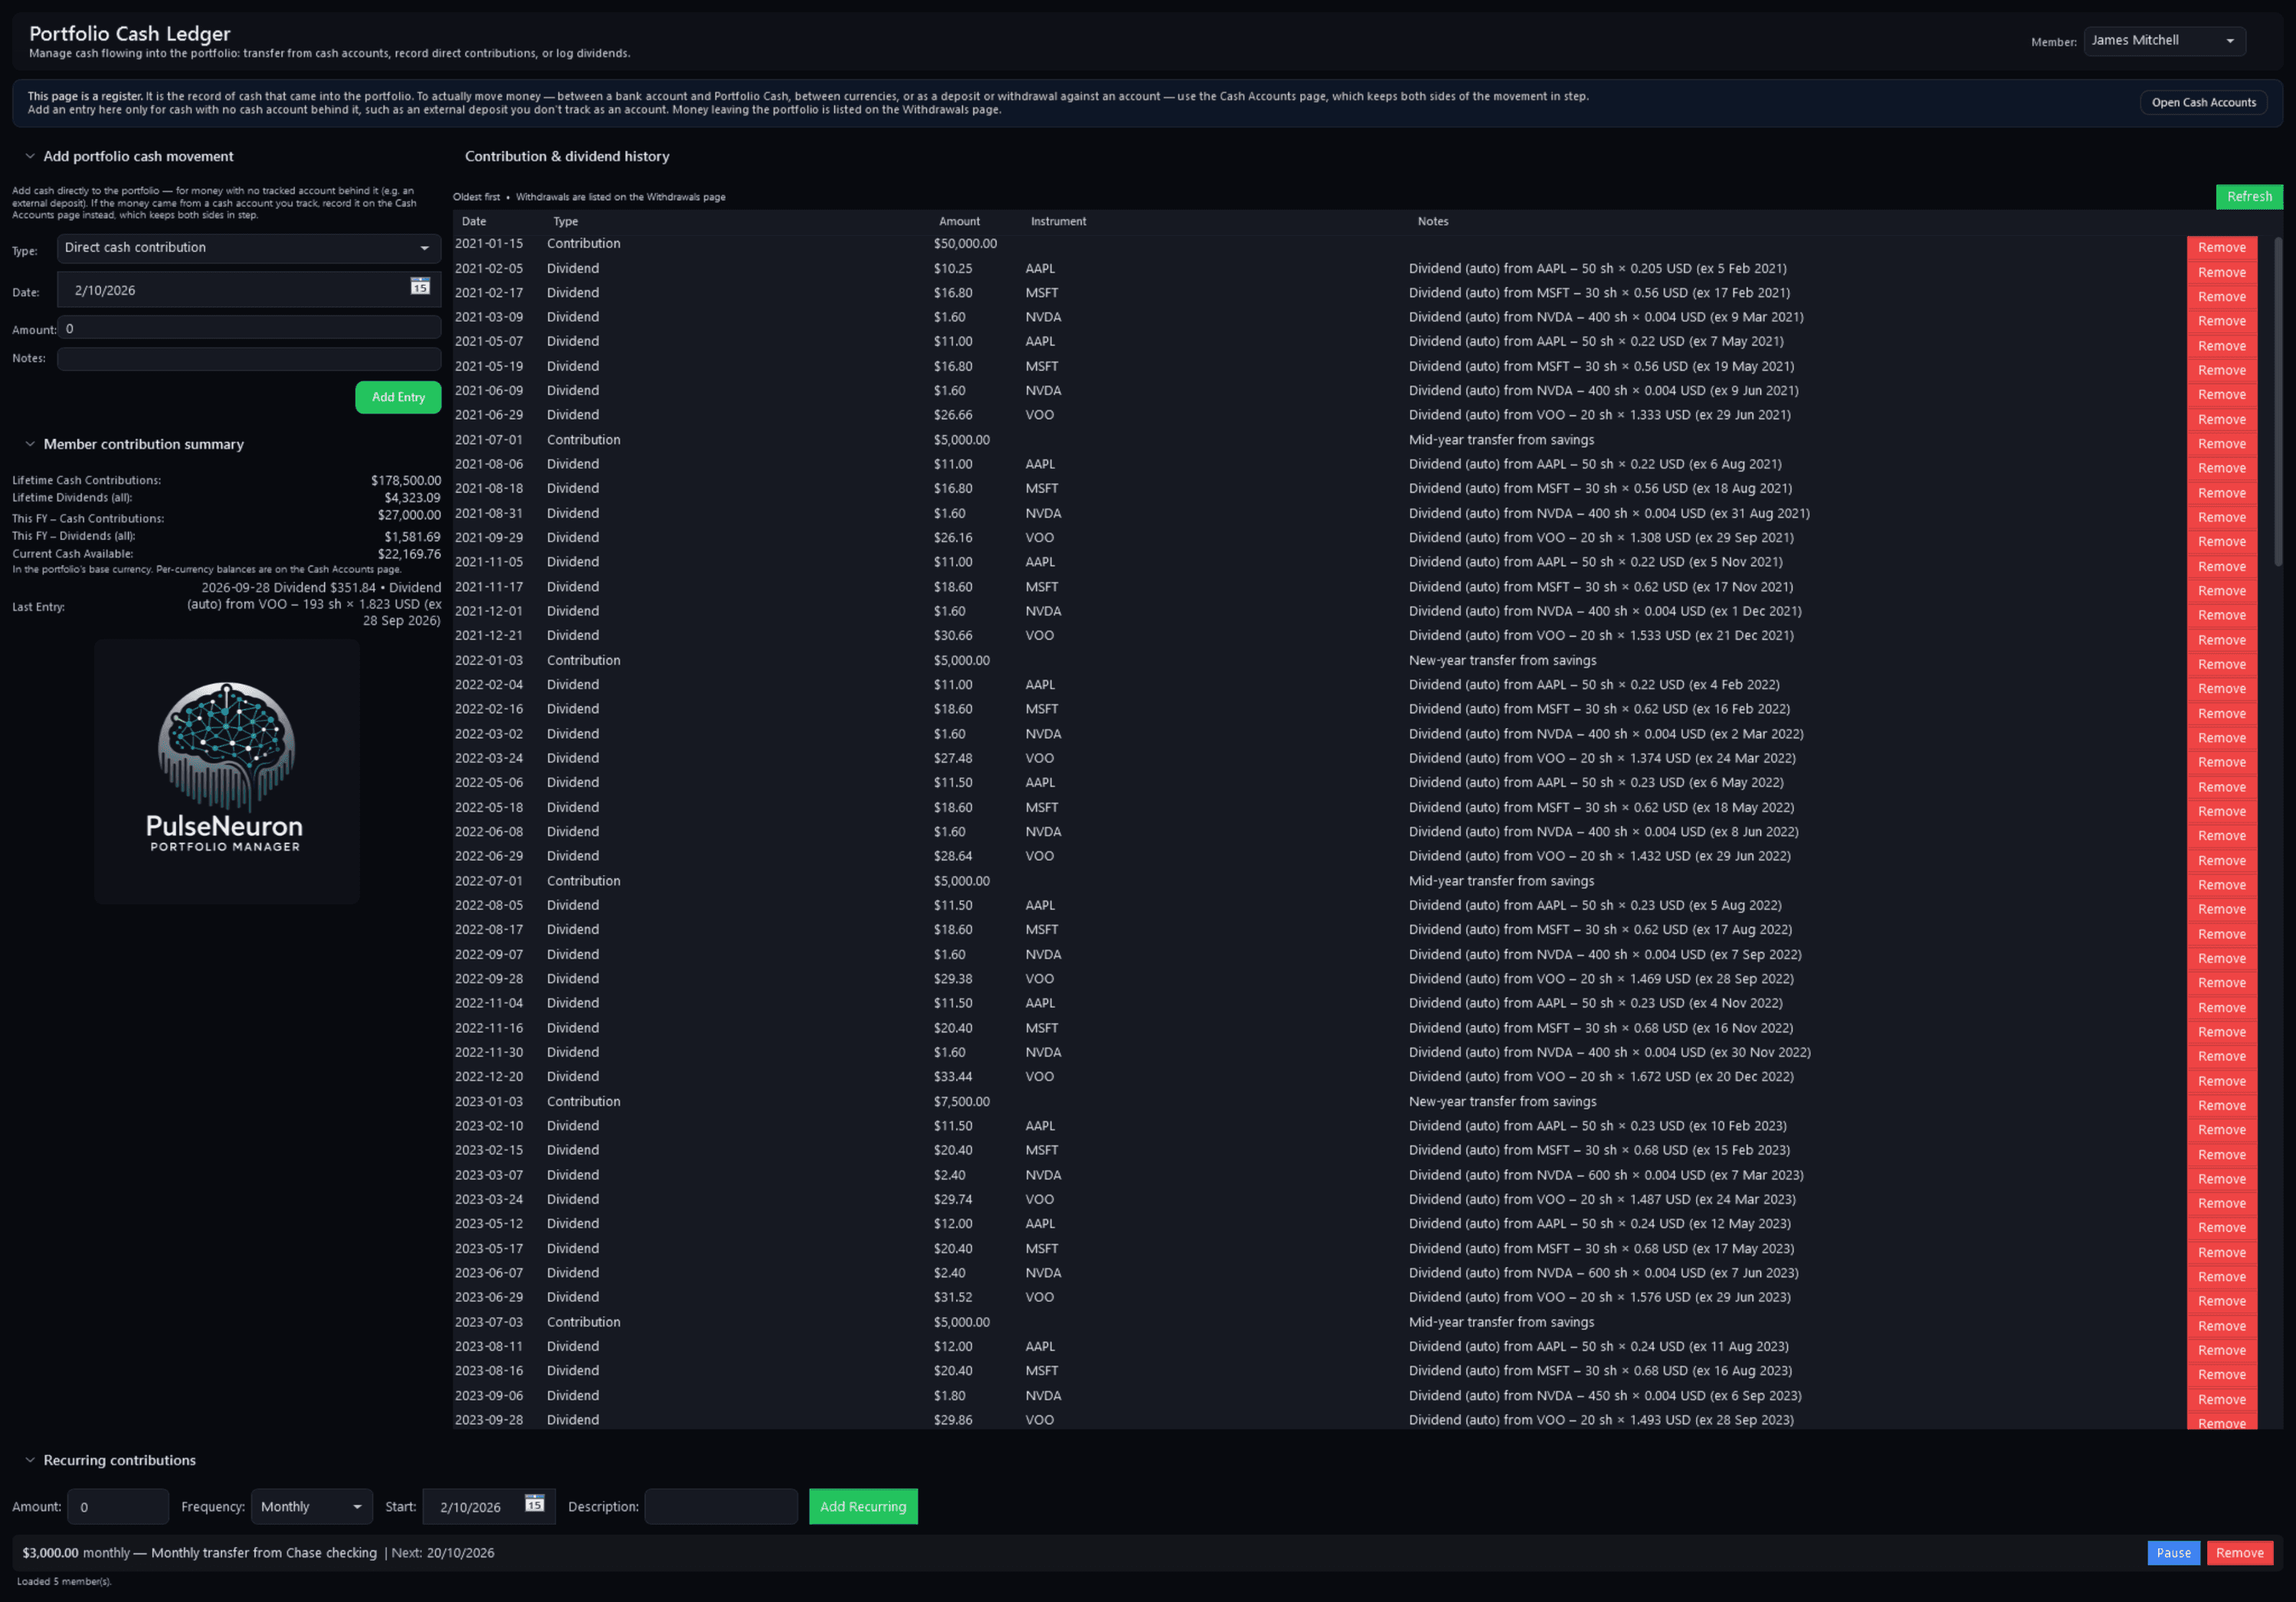Open the Date calendar picker icon

click(x=420, y=287)
